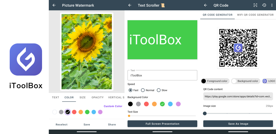
Task: Click the sunflower watermark preview image
Action: 87,52
